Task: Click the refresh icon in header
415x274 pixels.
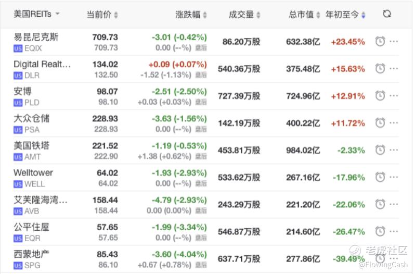Action: (387, 14)
